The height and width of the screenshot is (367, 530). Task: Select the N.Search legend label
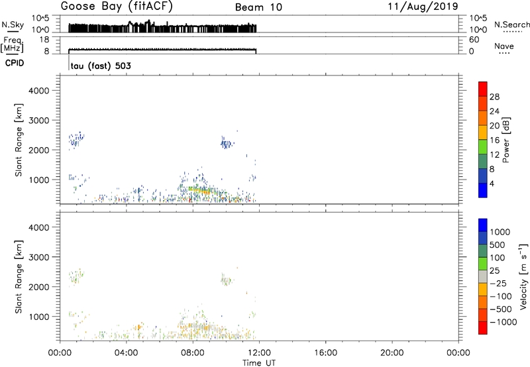[x=511, y=25]
